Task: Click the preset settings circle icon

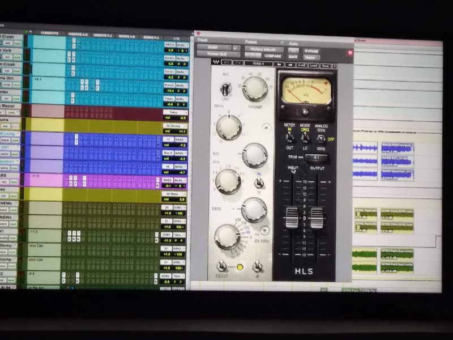Action: coord(282,43)
